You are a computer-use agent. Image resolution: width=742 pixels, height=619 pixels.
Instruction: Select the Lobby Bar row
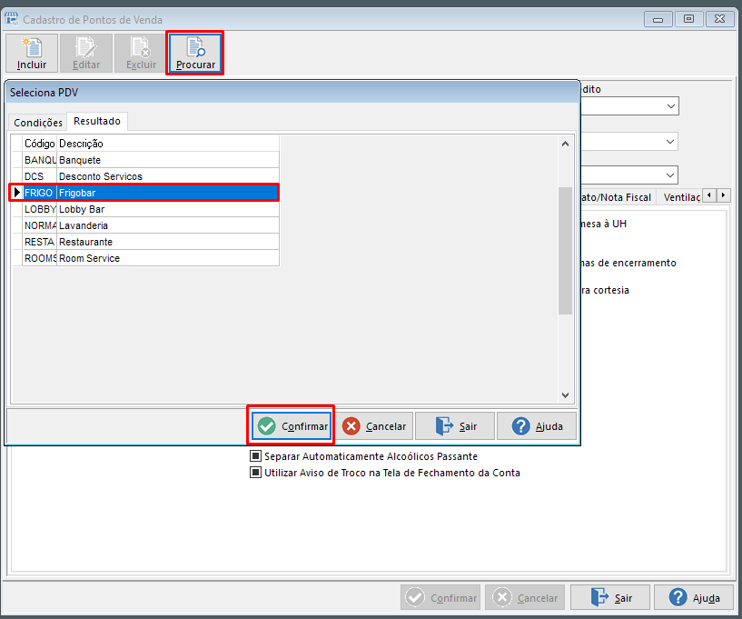tap(144, 209)
